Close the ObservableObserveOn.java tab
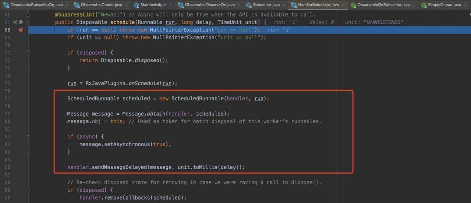 239,5
